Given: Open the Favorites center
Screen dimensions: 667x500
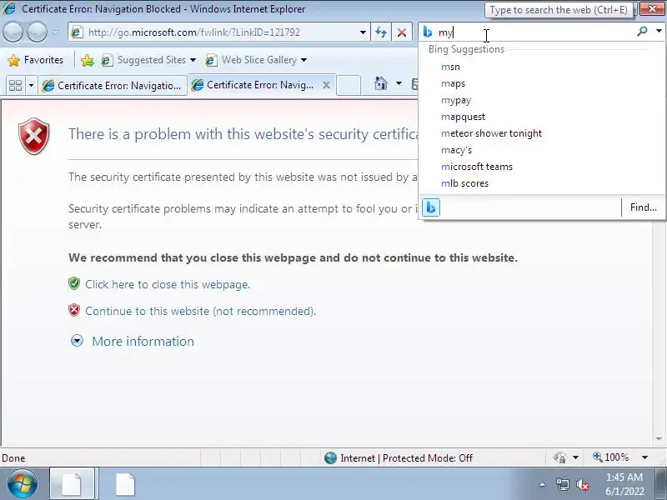Looking at the screenshot, I should click(x=36, y=60).
